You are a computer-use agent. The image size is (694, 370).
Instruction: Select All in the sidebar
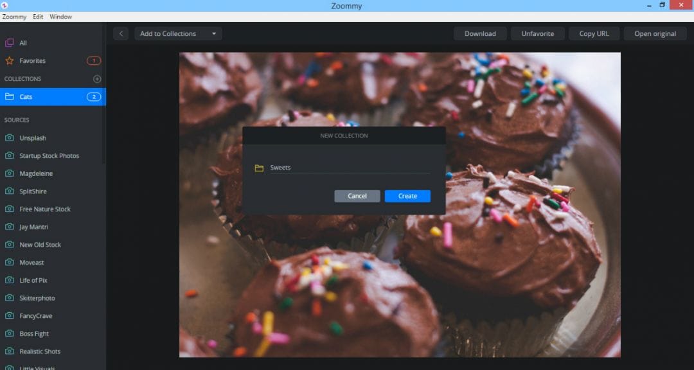point(23,43)
